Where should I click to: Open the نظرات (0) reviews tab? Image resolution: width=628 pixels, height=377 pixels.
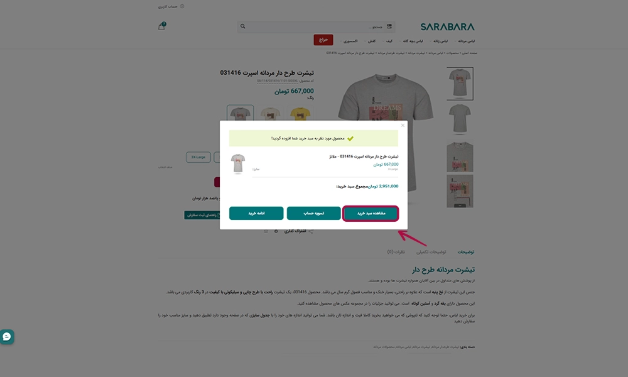[x=396, y=252]
